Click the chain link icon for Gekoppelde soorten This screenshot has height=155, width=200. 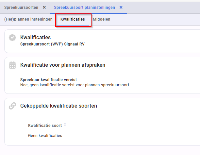coord(12,106)
